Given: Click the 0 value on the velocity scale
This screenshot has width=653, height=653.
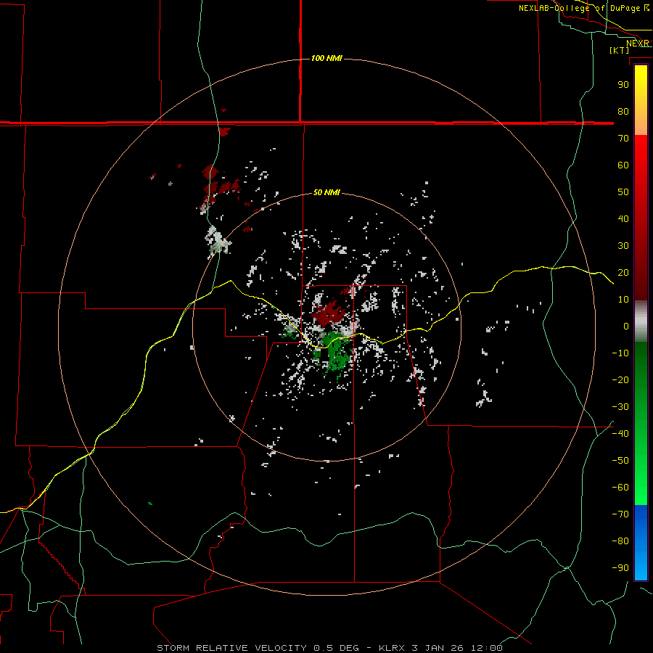Looking at the screenshot, I should click(x=626, y=326).
